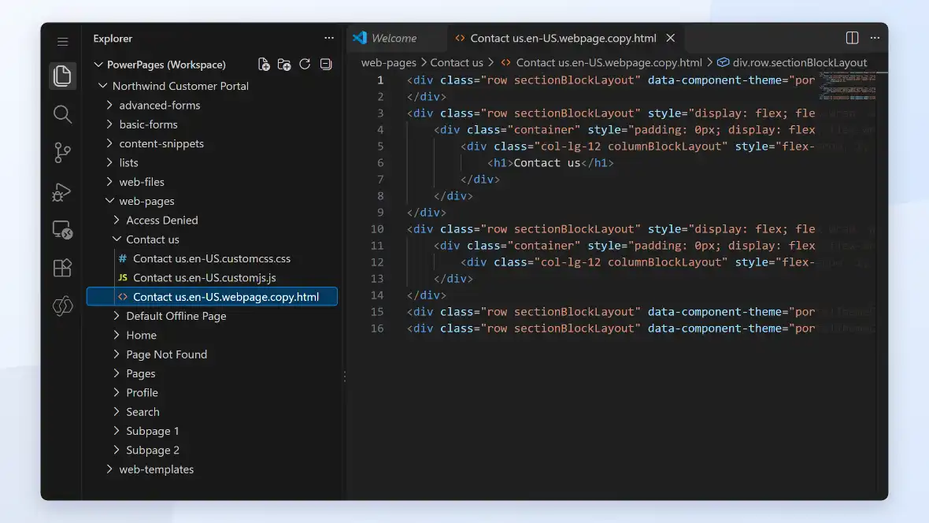
Task: Open the Search view icon
Action: [62, 114]
